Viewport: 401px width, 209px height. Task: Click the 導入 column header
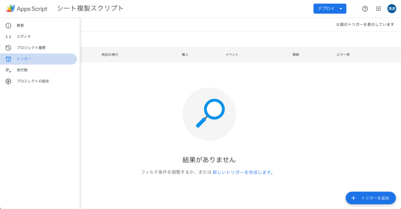click(185, 55)
